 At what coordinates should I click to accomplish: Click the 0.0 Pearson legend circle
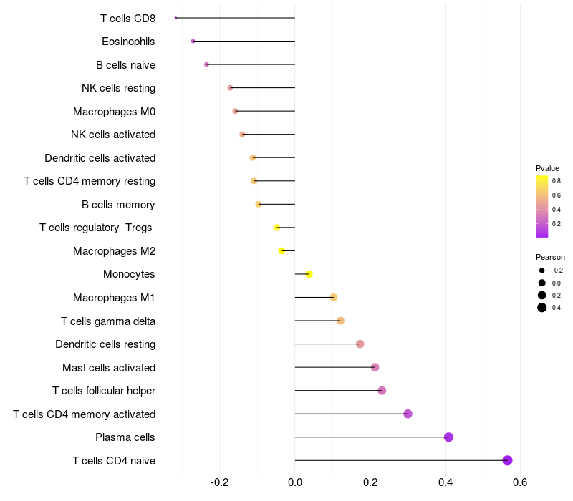click(x=542, y=283)
